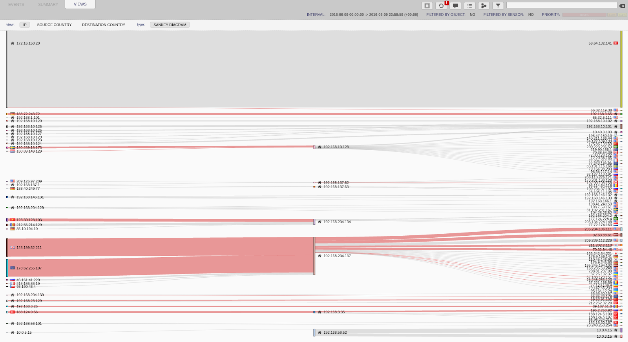628x342 pixels.
Task: Click the home icon beside 192.168.56.101
Action: pyautogui.click(x=13, y=324)
